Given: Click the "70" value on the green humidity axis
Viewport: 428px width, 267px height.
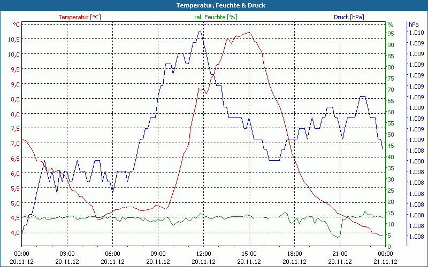Looking at the screenshot, I should point(391,90).
